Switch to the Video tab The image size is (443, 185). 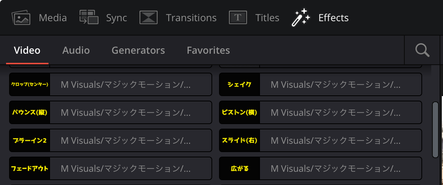pos(27,50)
